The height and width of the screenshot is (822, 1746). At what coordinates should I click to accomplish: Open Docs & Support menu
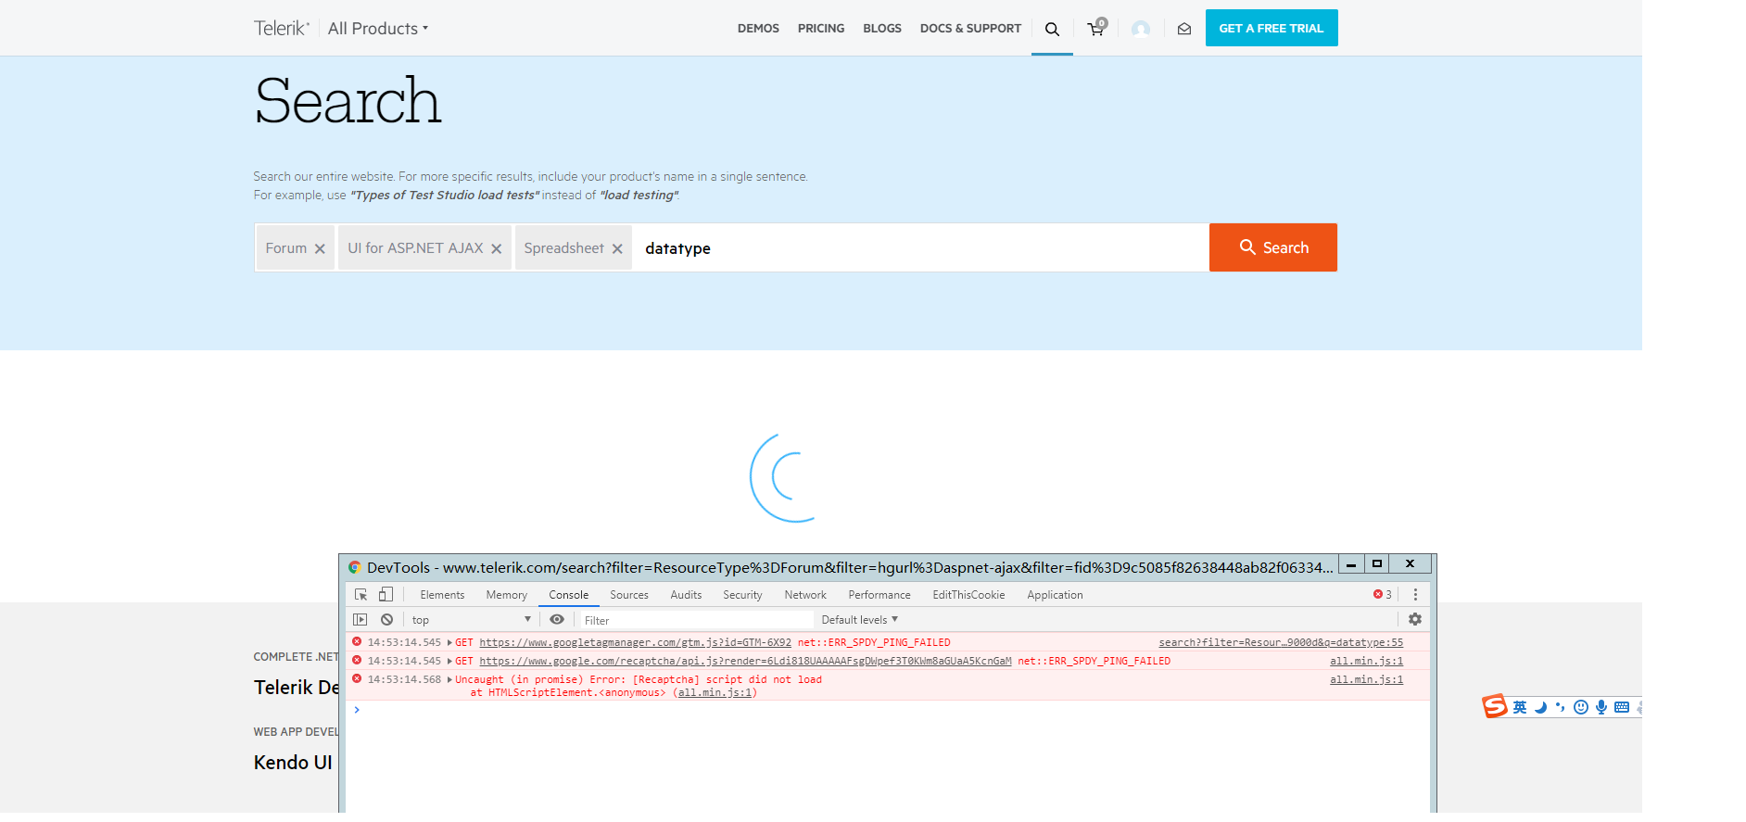click(x=970, y=29)
